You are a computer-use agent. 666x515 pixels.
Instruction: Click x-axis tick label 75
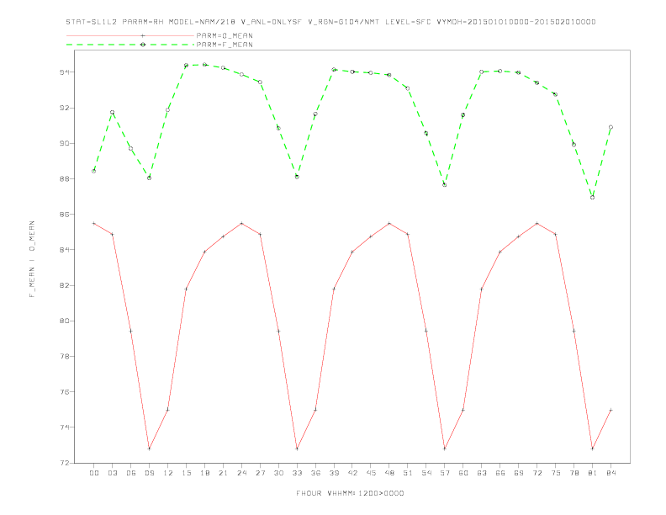click(556, 473)
